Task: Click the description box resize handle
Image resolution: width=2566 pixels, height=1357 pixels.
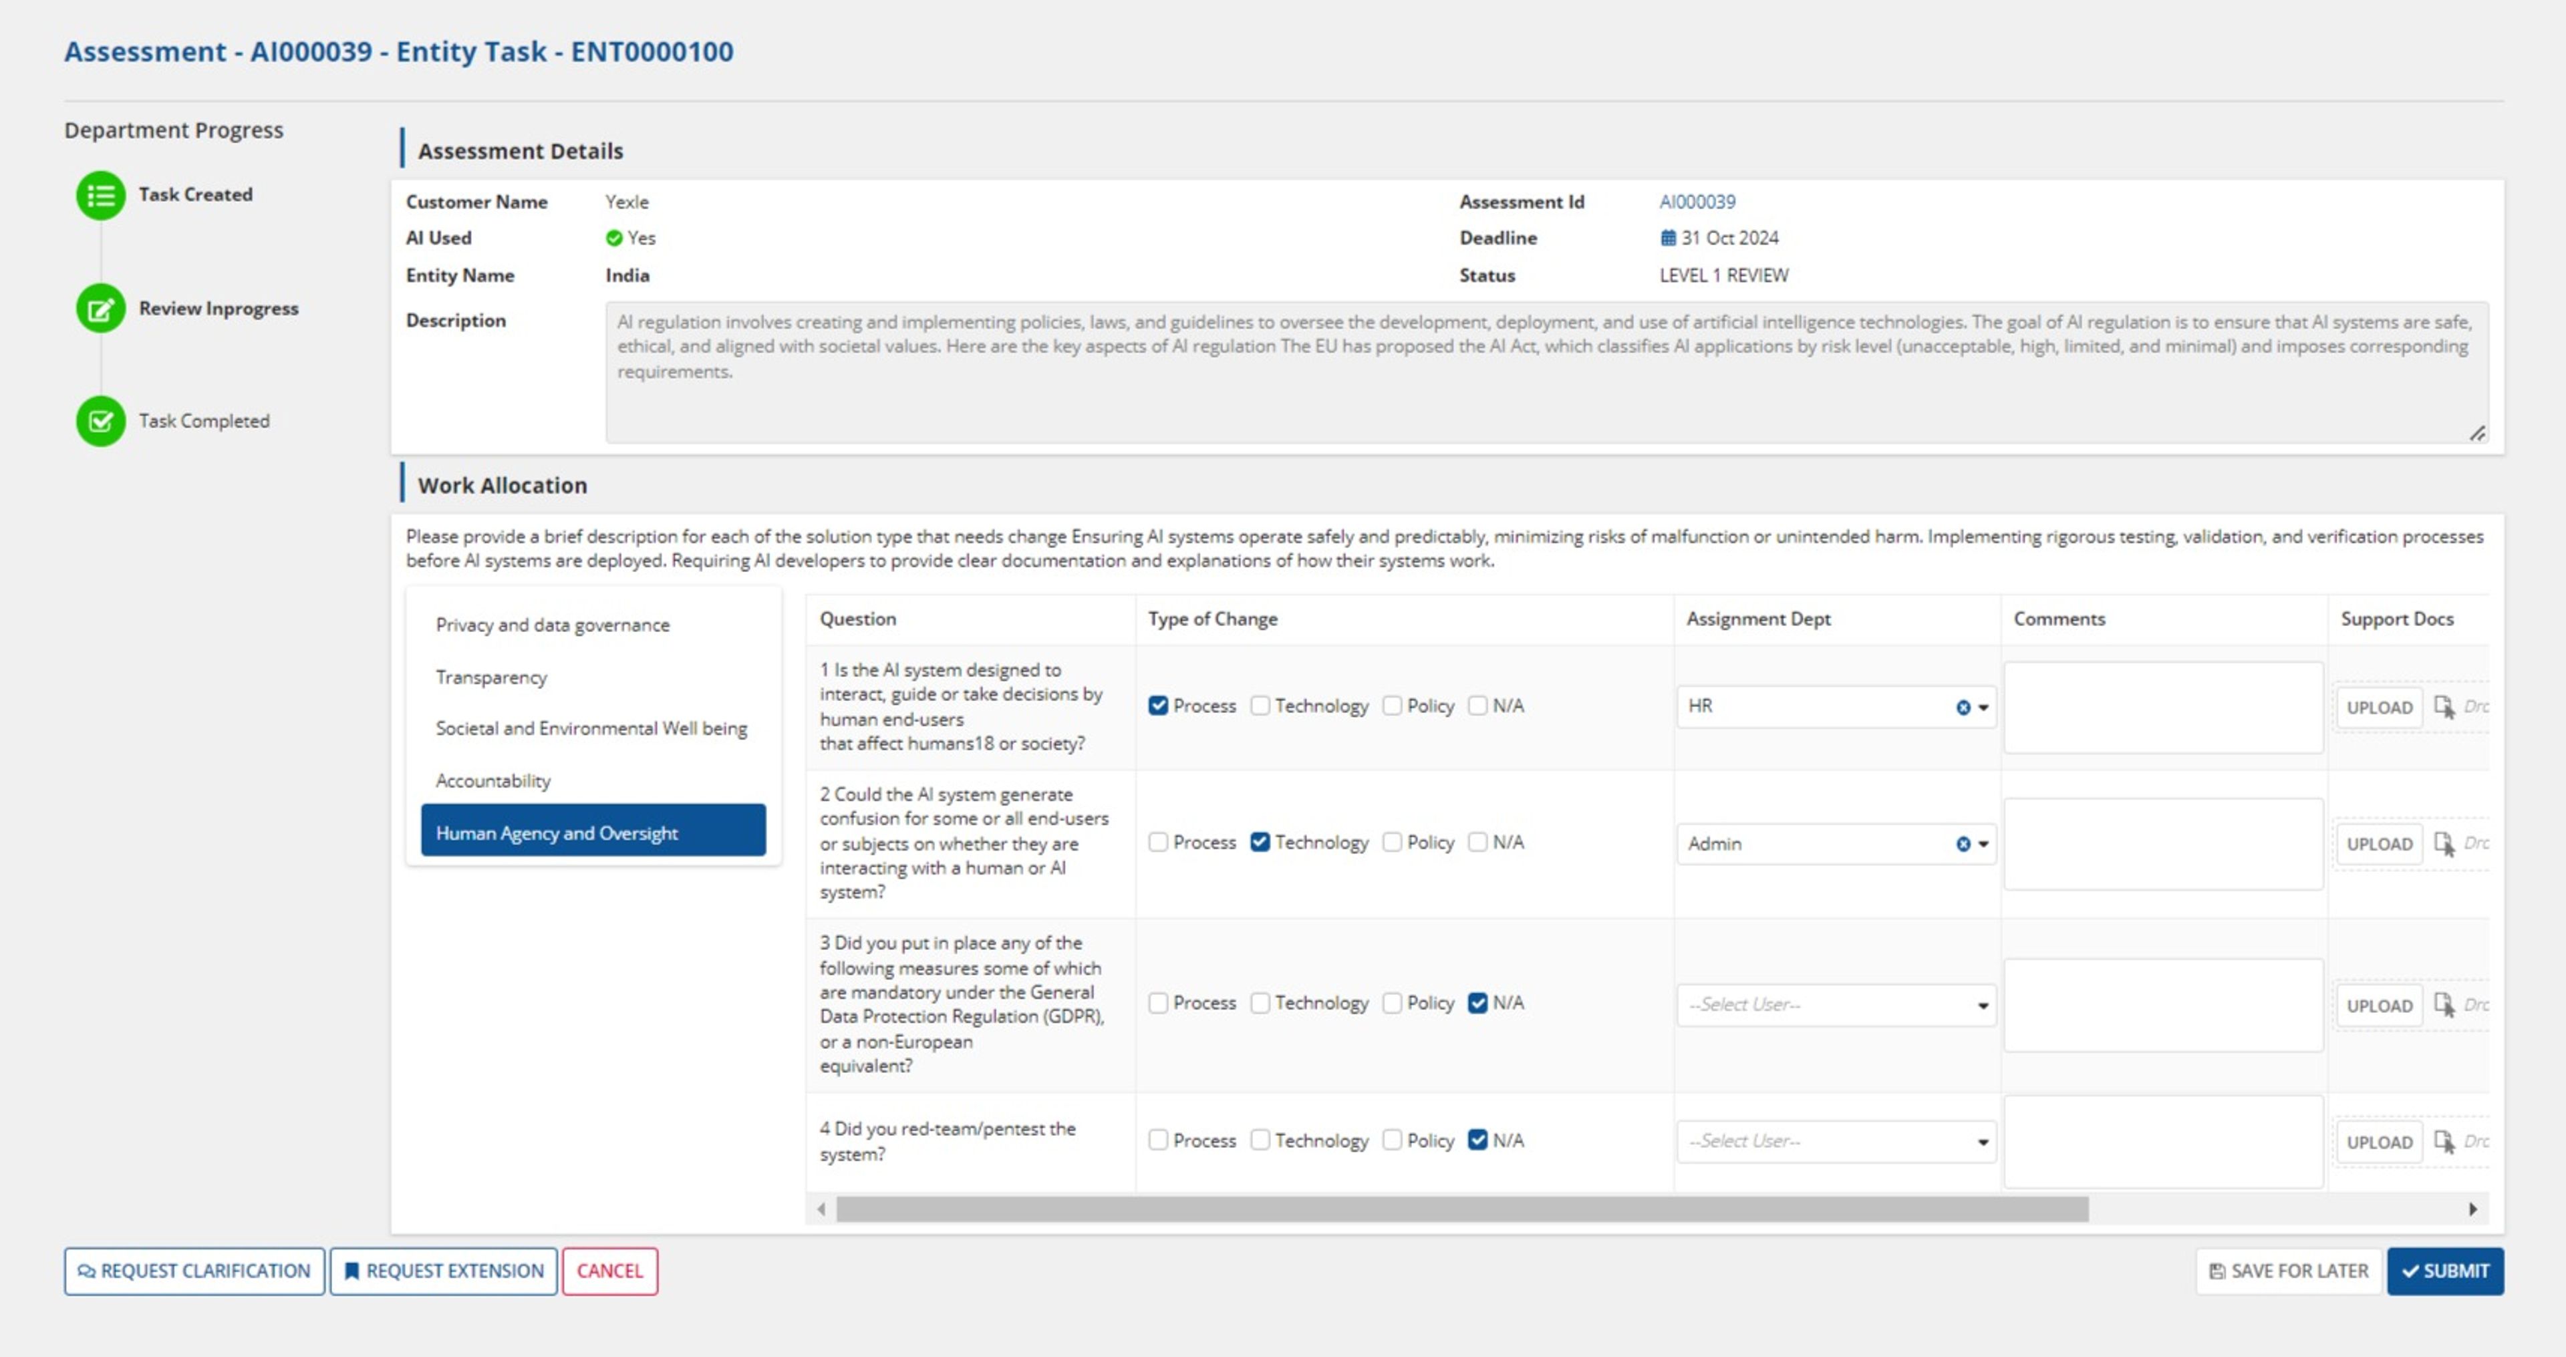Action: 2477,434
